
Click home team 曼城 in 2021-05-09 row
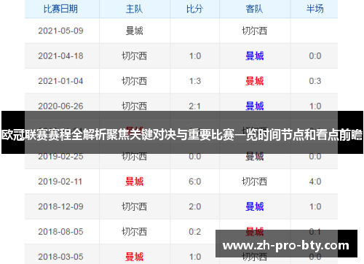134,31
